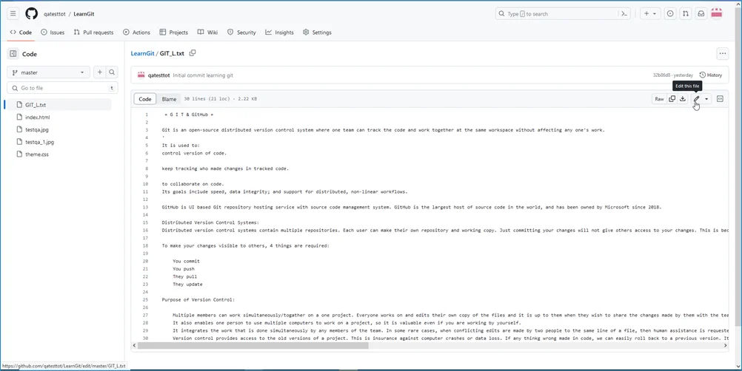Open the master branch dropdown
The image size is (742, 371).
[x=48, y=72]
